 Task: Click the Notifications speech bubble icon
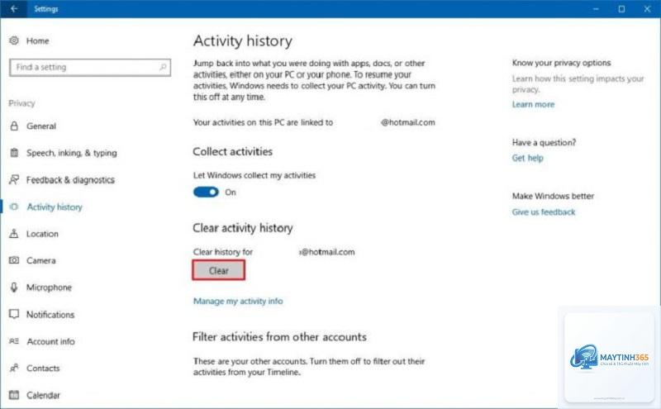14,314
